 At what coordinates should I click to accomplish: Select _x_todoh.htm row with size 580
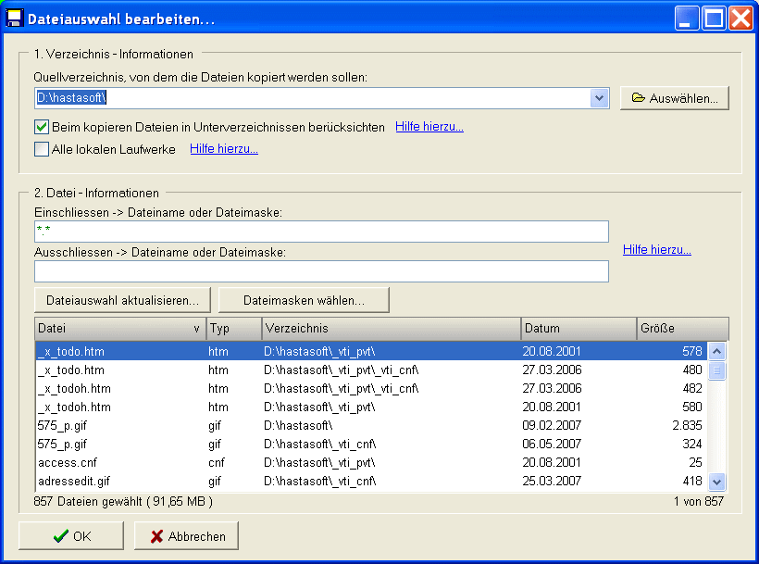(371, 407)
